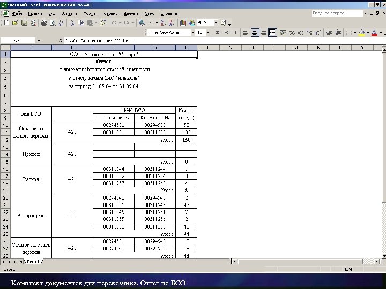The image size is (386, 289).
Task: Click the Help question mark icon
Action: [x=223, y=23]
